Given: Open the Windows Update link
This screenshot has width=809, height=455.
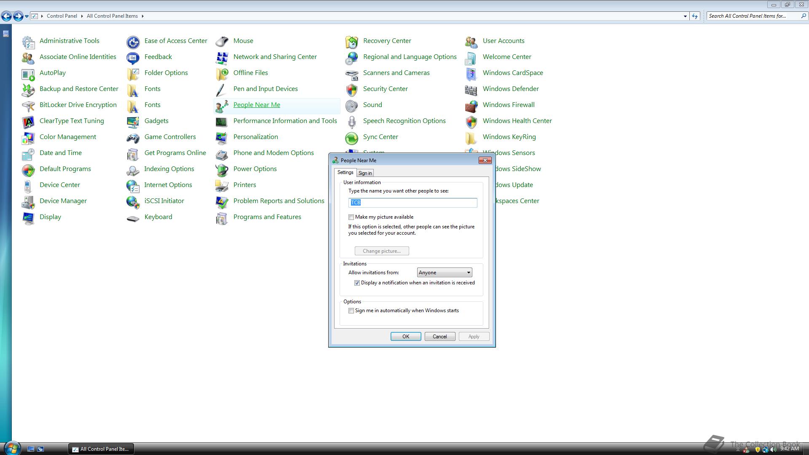Looking at the screenshot, I should click(514, 185).
